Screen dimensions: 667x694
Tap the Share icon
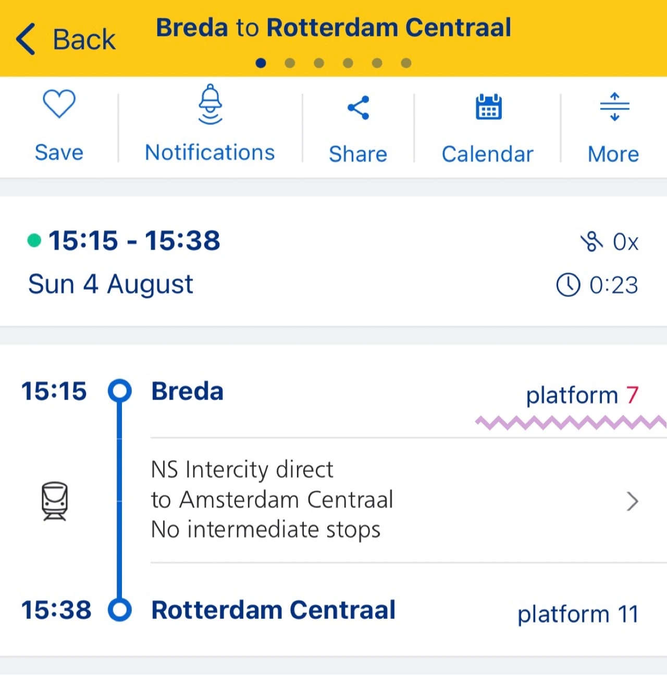(359, 108)
